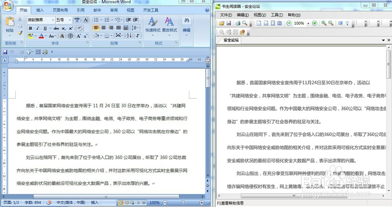The width and height of the screenshot is (392, 207).
Task: Select Align Left paragraph alignment
Action: 96,28
